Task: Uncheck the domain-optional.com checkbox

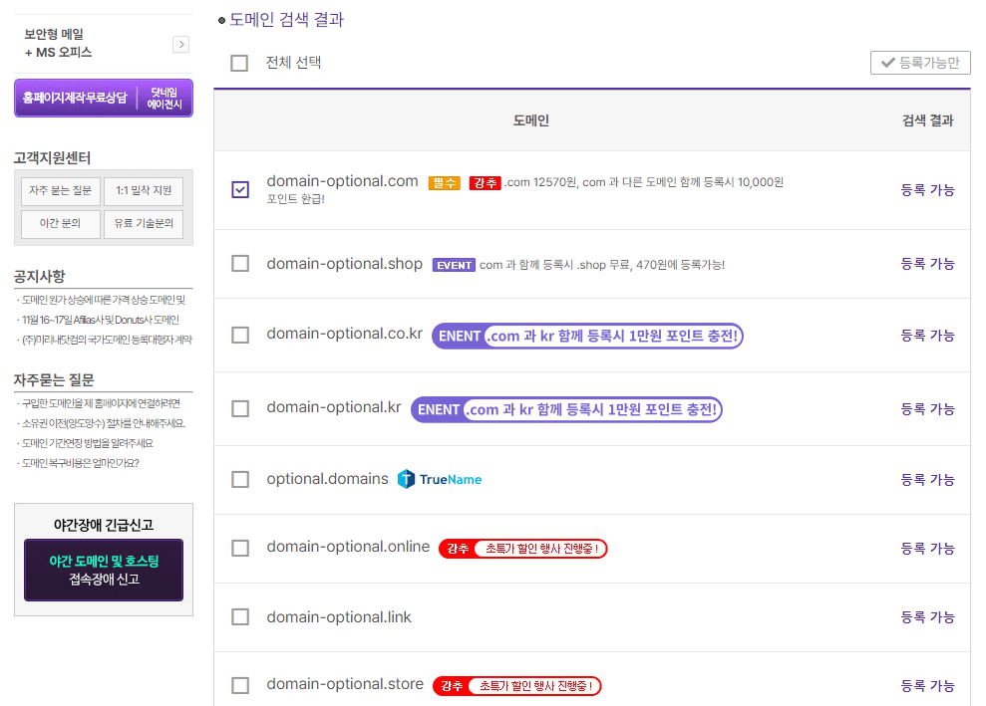Action: (x=239, y=189)
